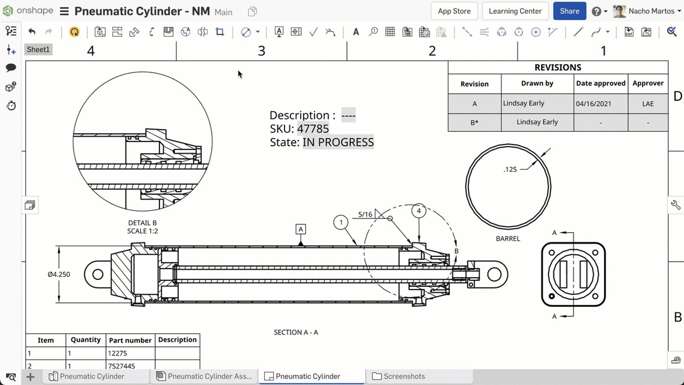Open the Nacho Martos account menu
This screenshot has height=385, width=684.
[647, 11]
